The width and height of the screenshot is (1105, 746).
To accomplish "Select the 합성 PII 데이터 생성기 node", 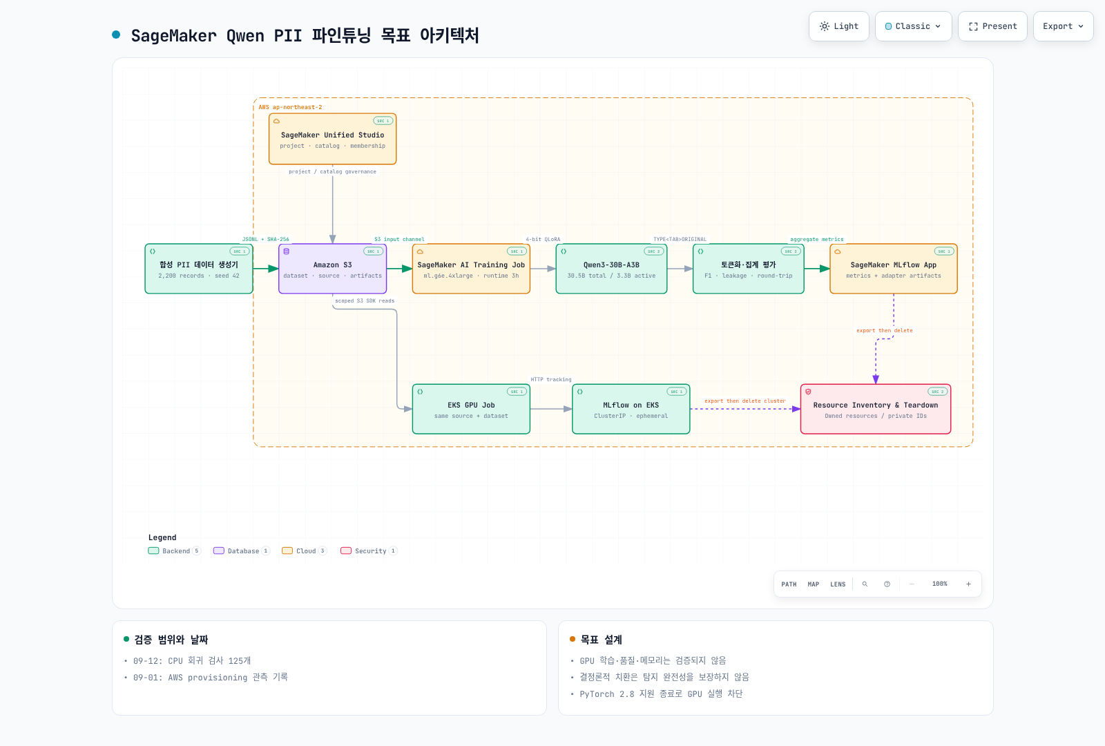I will pos(199,269).
